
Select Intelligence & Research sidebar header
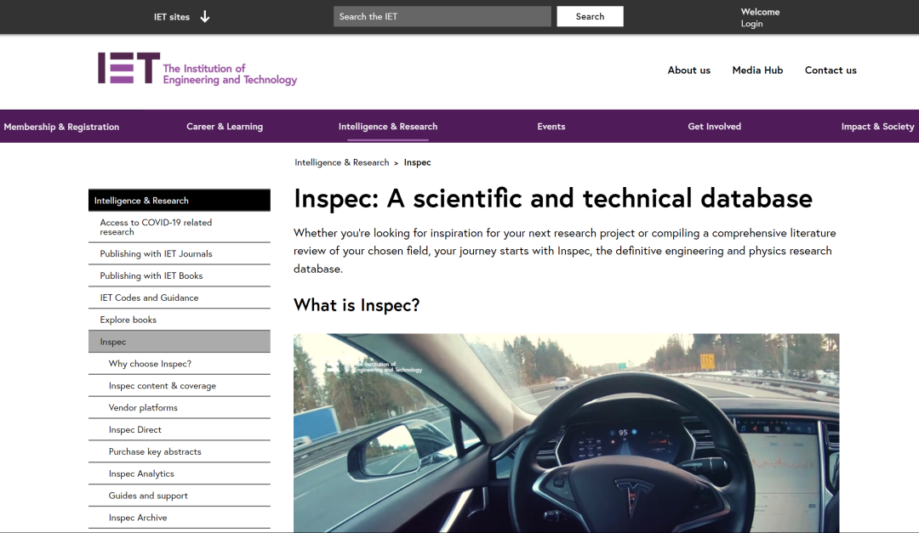(x=180, y=201)
